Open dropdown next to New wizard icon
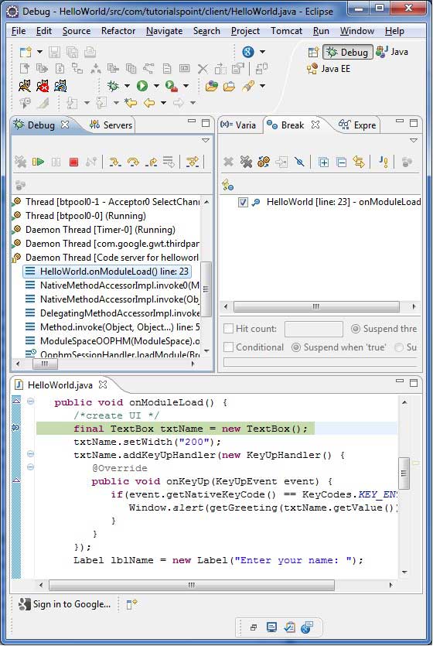This screenshot has width=433, height=646. pyautogui.click(x=40, y=53)
